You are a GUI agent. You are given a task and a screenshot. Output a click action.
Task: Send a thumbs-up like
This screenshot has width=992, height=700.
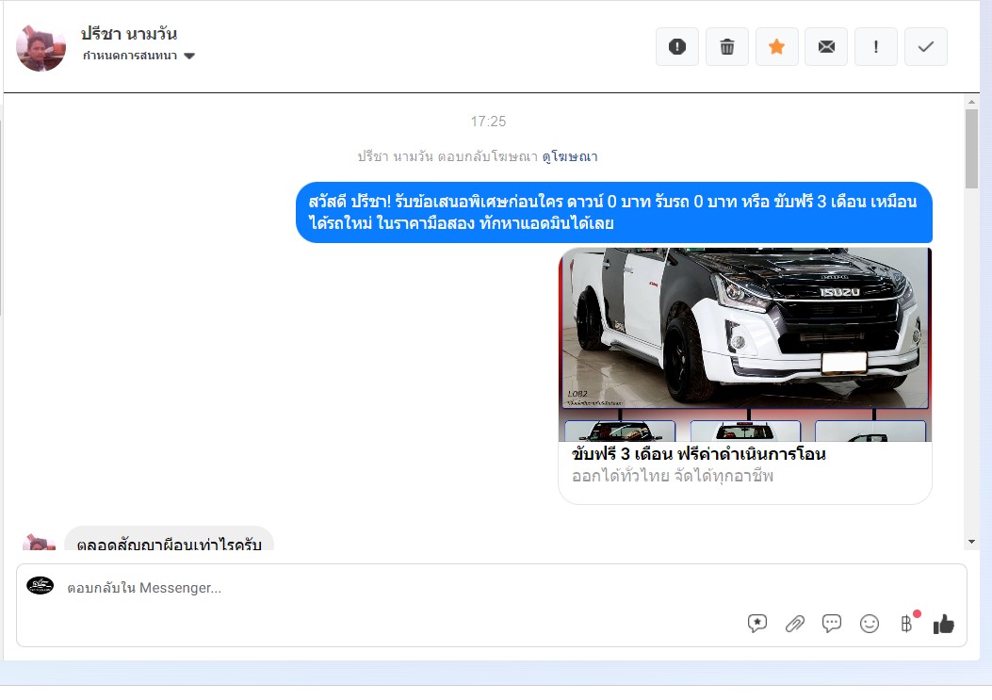943,624
